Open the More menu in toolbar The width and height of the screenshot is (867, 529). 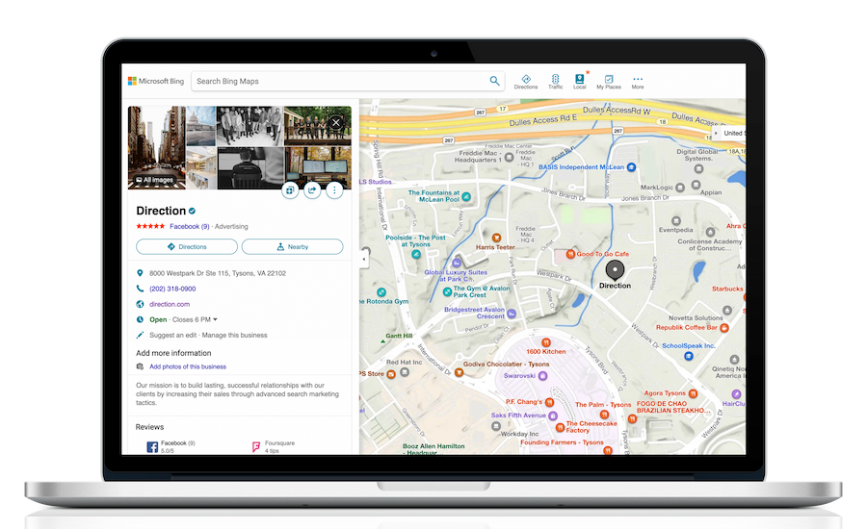click(638, 82)
